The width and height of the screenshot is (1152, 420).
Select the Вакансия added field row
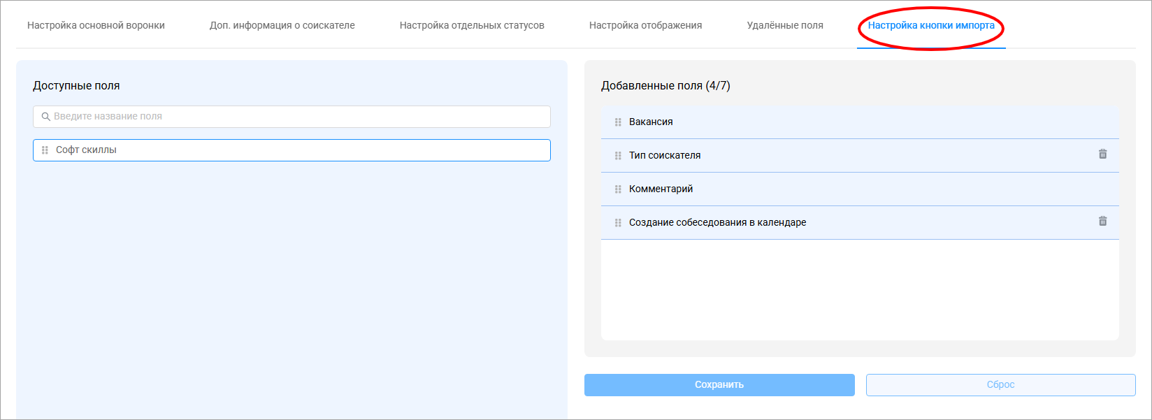[x=860, y=122]
